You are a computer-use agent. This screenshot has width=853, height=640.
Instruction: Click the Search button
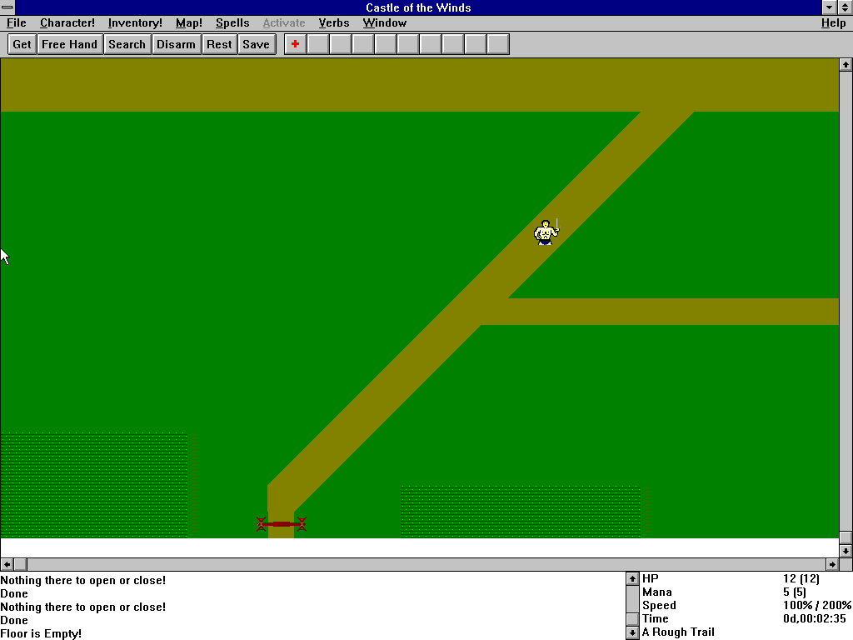point(127,44)
